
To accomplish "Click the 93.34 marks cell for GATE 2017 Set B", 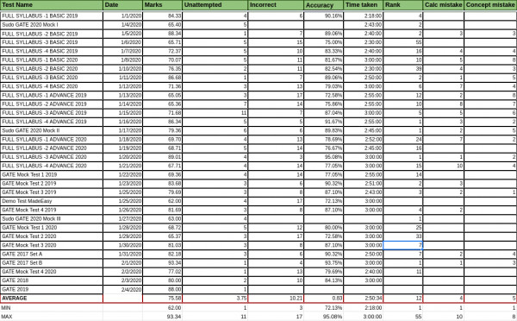I will click(x=162, y=263).
